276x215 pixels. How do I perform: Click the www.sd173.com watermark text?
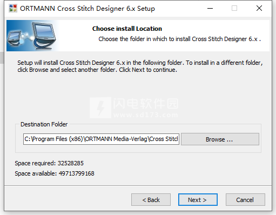(x=146, y=115)
